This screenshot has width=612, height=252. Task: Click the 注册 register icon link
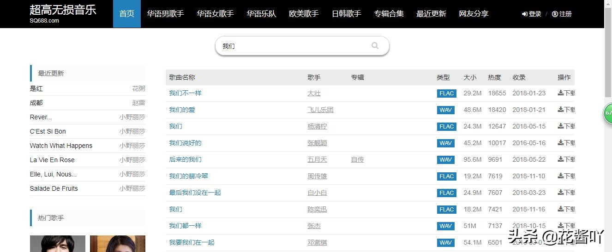tap(562, 14)
